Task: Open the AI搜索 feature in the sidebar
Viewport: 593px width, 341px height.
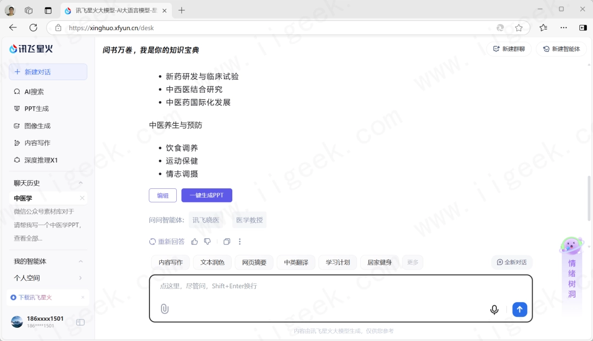Action: pyautogui.click(x=34, y=91)
